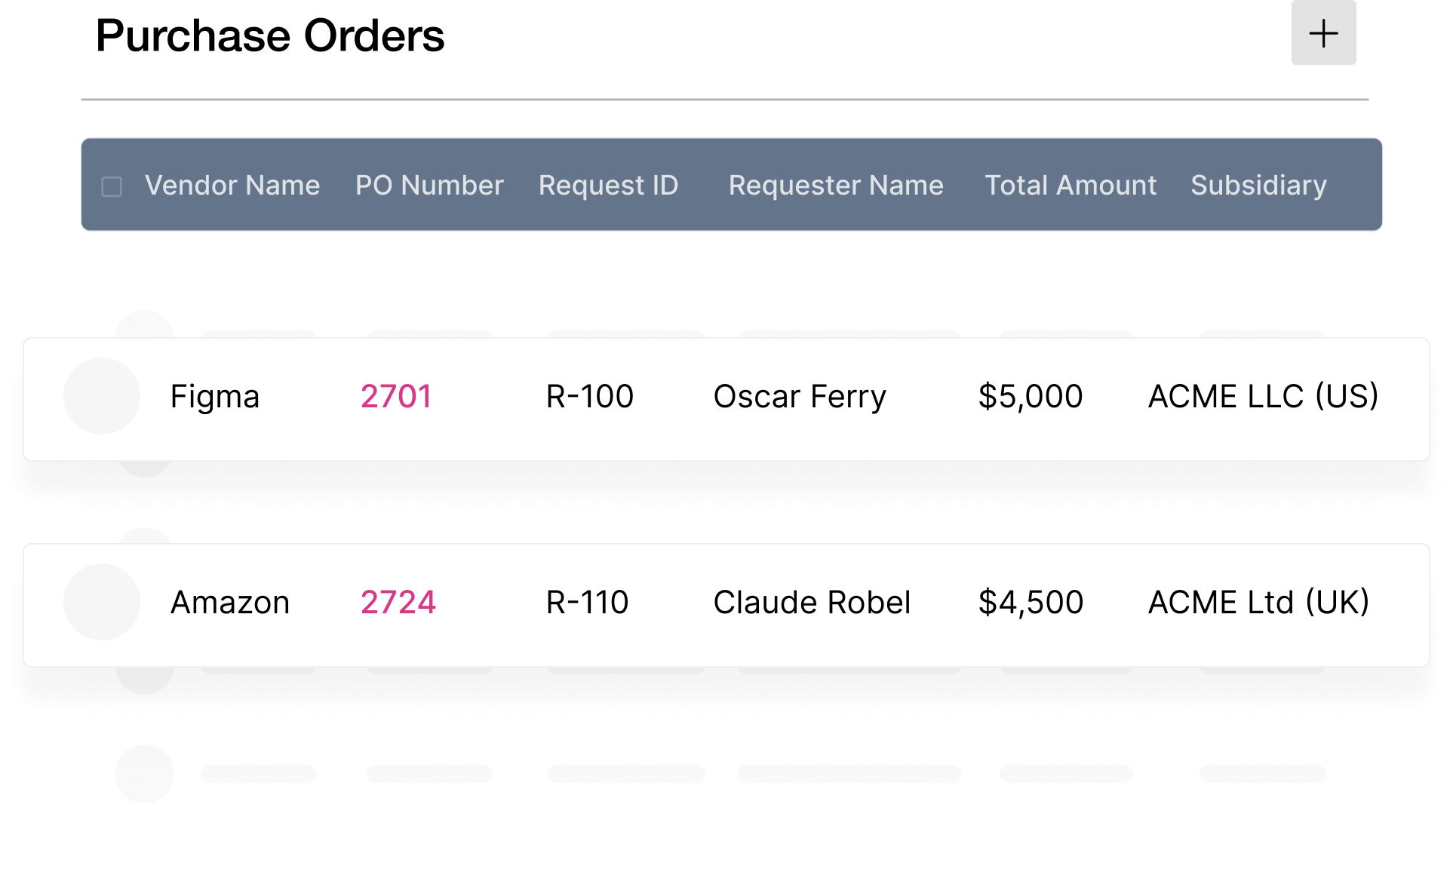This screenshot has height=869, width=1453.
Task: Open PO number 2724 link
Action: [398, 603]
